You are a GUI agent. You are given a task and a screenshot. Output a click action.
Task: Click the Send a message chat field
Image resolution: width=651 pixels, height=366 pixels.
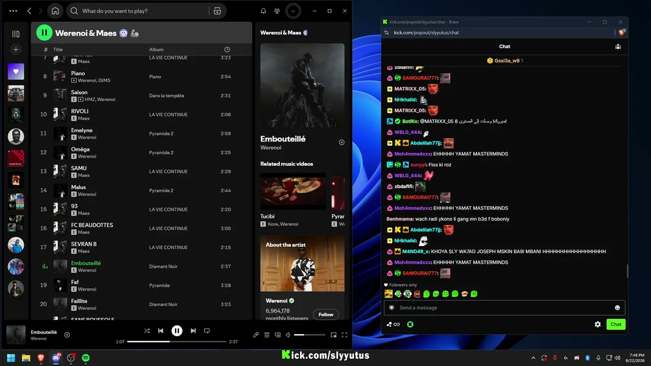505,308
